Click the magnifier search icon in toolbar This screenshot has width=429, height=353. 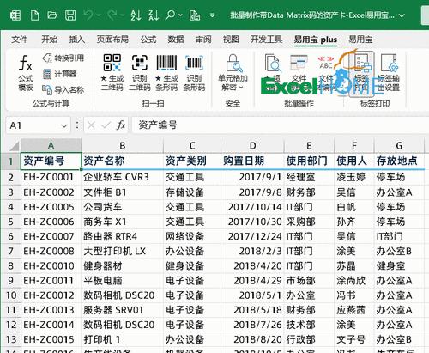[170, 15]
